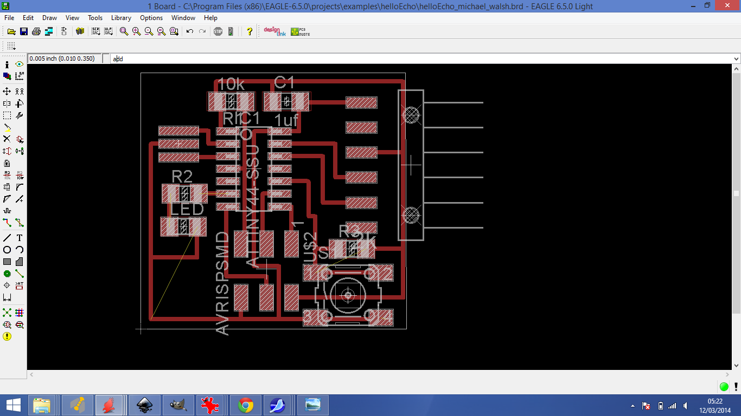Expand the command history dropdown arrow
741x416 pixels.
(x=736, y=58)
